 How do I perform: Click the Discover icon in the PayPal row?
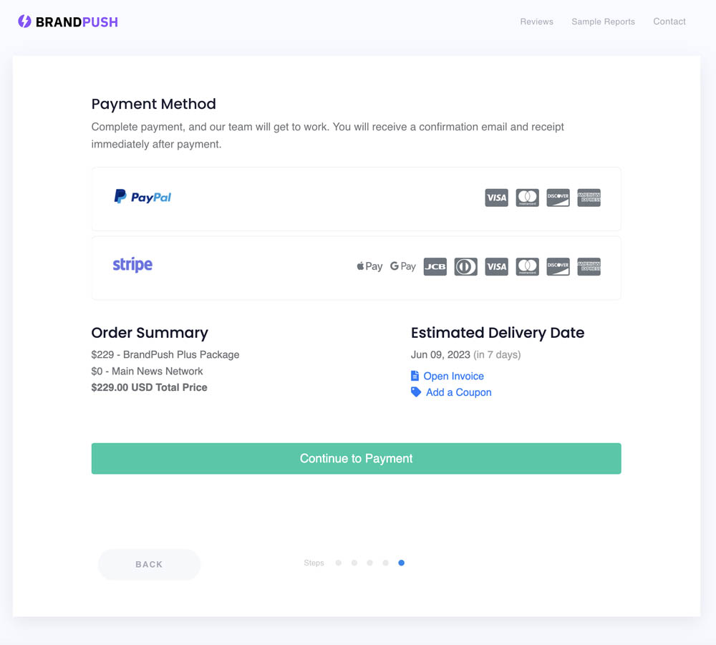pos(558,198)
